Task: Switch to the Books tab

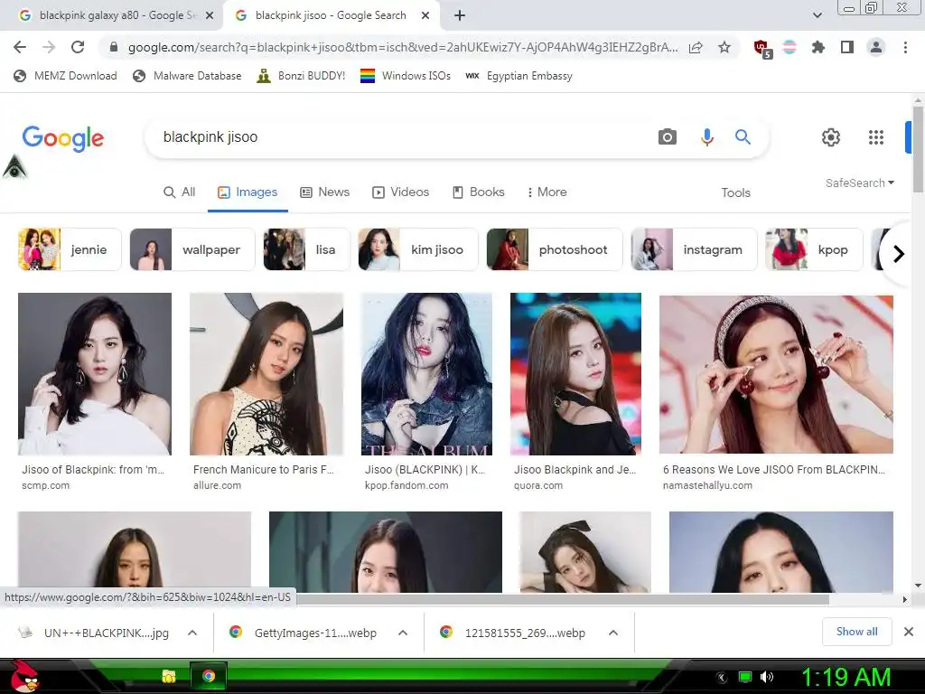Action: pyautogui.click(x=479, y=192)
